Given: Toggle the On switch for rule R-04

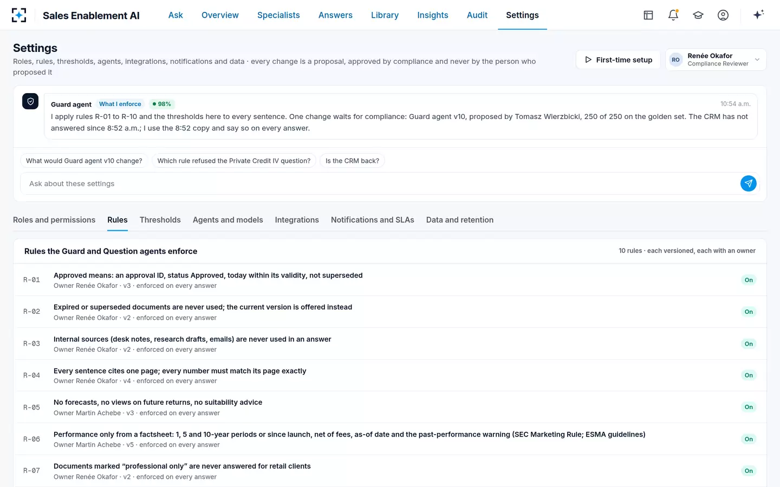Looking at the screenshot, I should click(x=749, y=375).
